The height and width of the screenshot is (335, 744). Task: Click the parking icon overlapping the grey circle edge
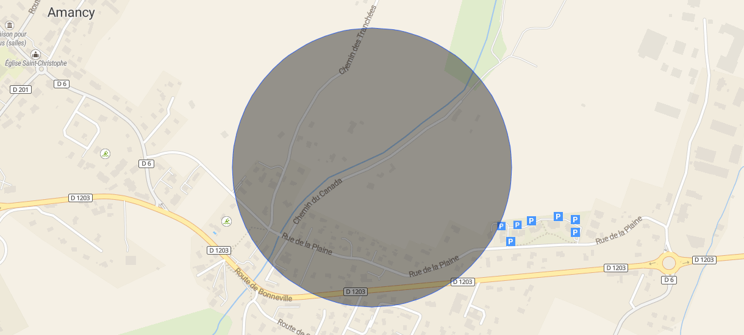click(x=501, y=226)
